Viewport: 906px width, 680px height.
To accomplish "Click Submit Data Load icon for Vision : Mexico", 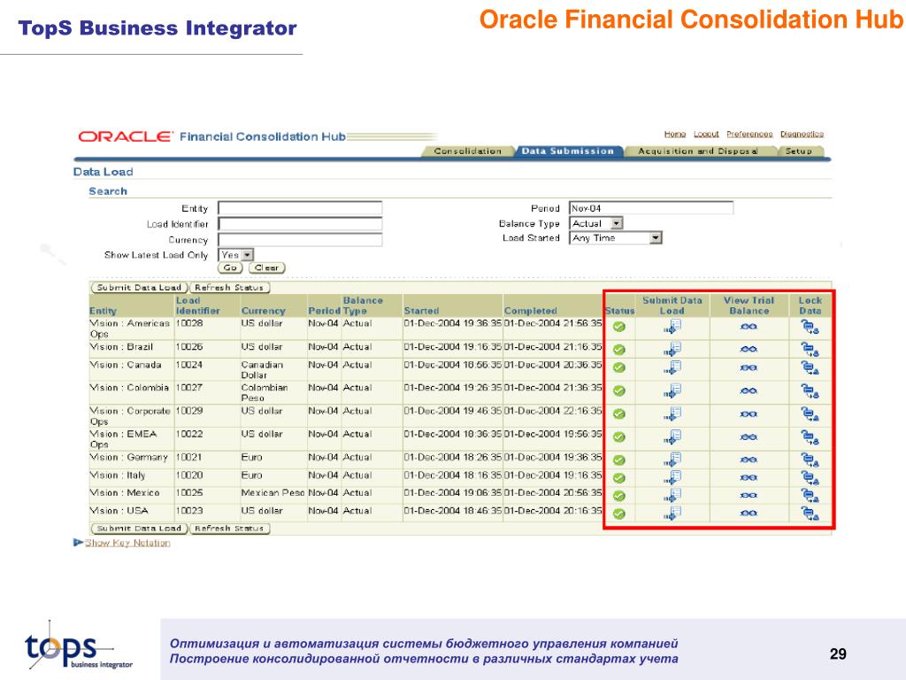I will click(x=672, y=496).
